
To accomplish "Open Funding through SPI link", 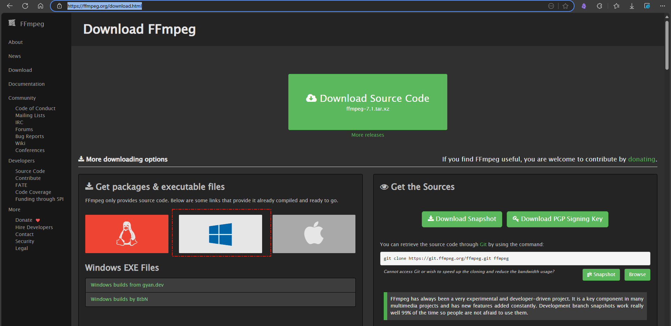I will 39,199.
